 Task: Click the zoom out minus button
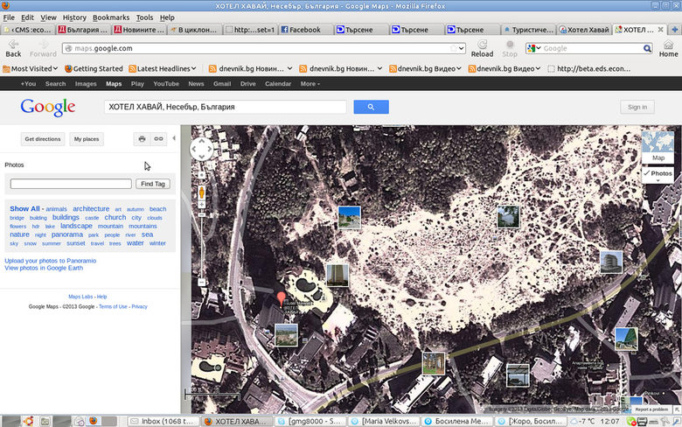(202, 282)
